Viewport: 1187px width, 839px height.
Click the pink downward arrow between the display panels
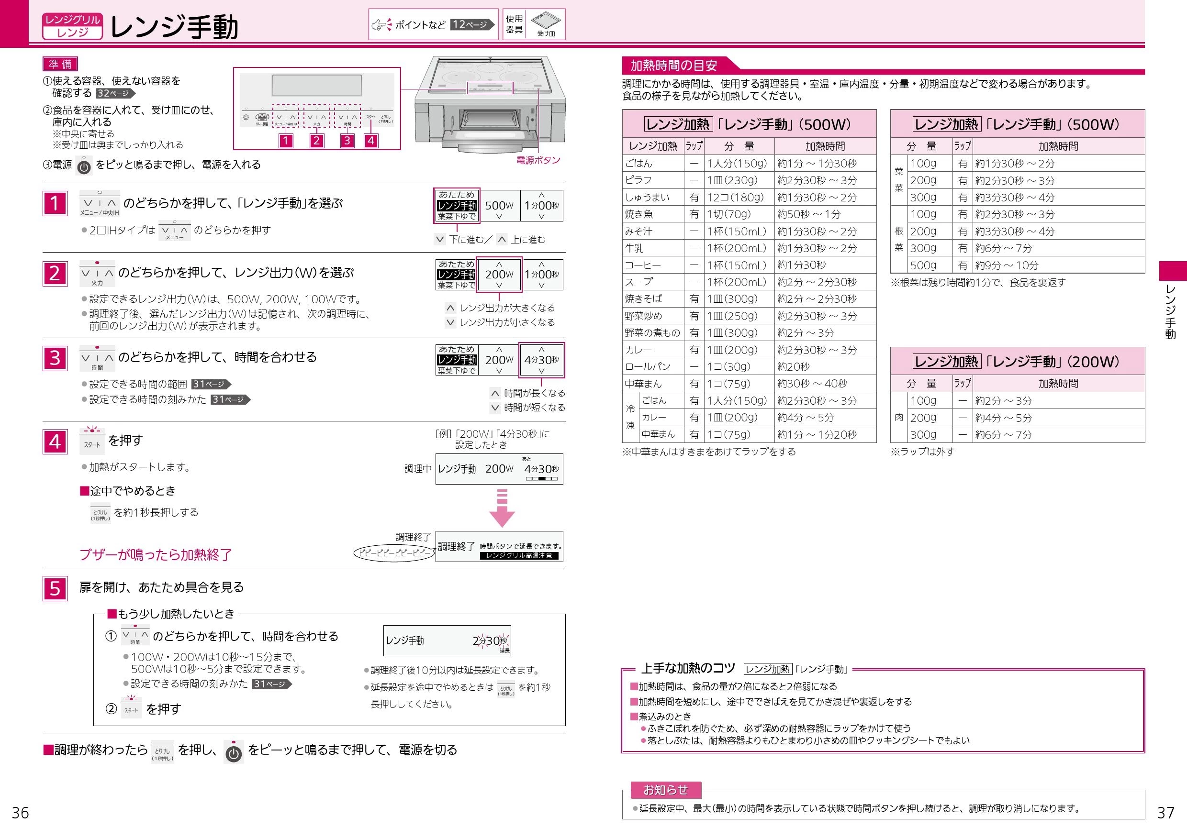click(502, 509)
